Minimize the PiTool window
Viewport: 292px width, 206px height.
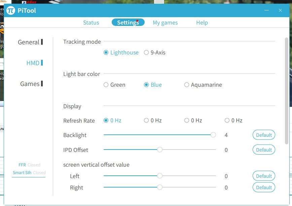pos(267,10)
